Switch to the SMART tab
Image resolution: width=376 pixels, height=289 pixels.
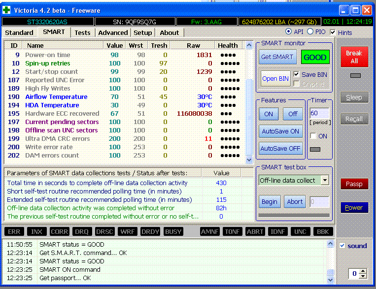point(54,32)
